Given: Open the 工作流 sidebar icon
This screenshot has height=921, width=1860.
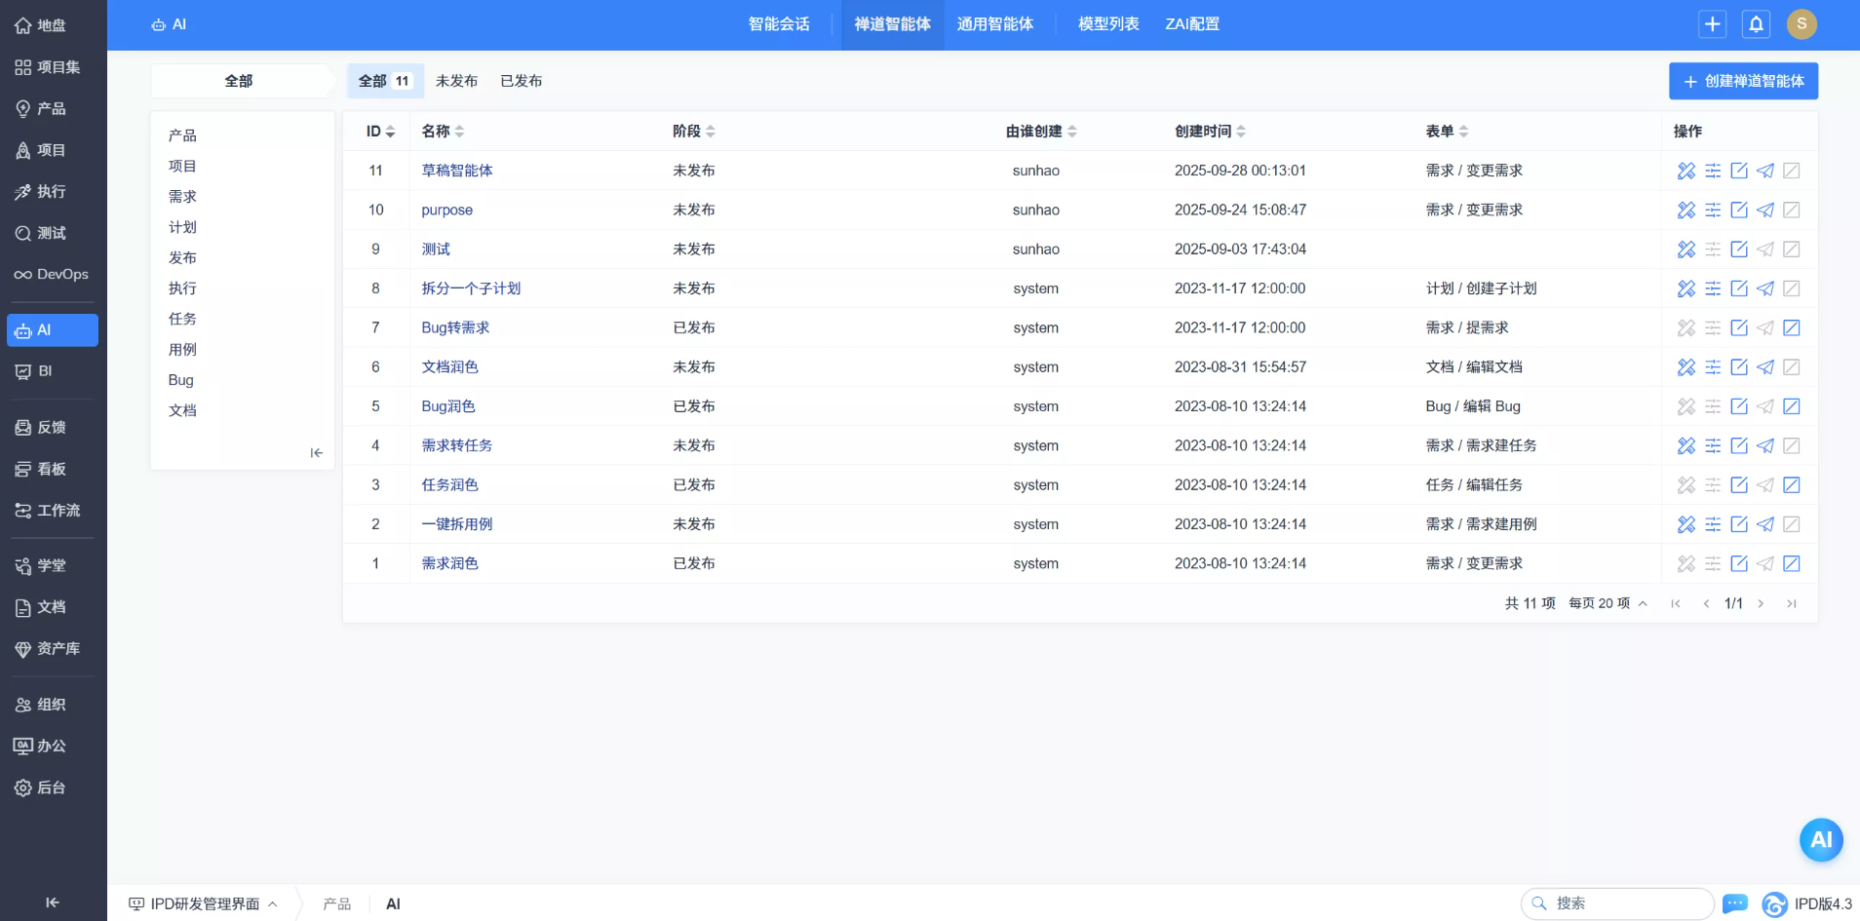Looking at the screenshot, I should [x=49, y=510].
